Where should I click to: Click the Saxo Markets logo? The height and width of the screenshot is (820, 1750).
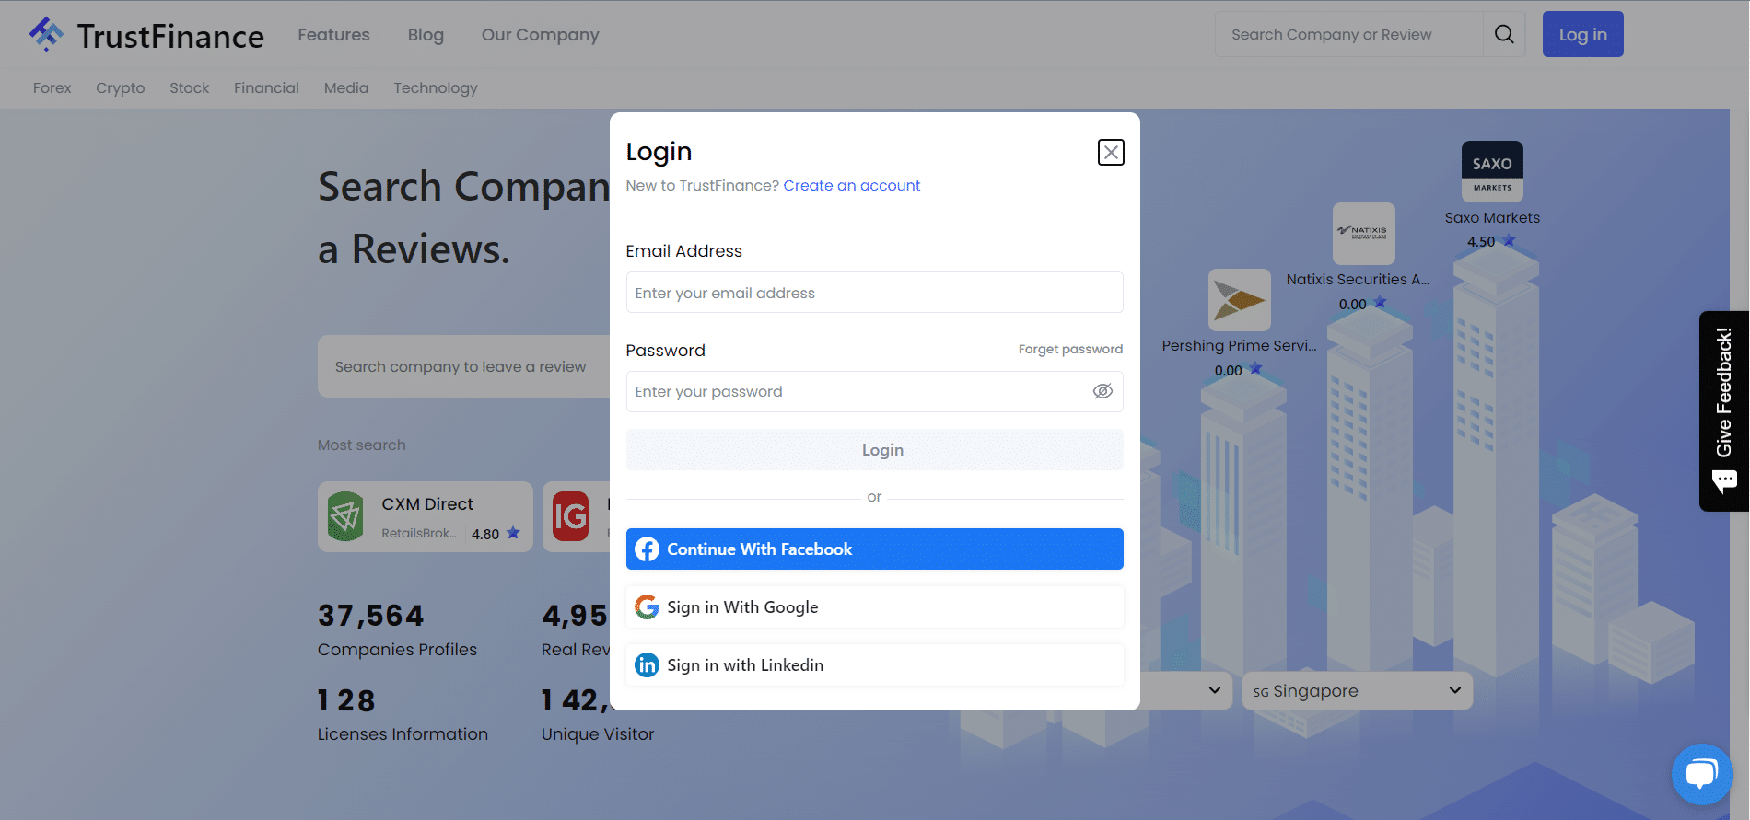pyautogui.click(x=1492, y=171)
